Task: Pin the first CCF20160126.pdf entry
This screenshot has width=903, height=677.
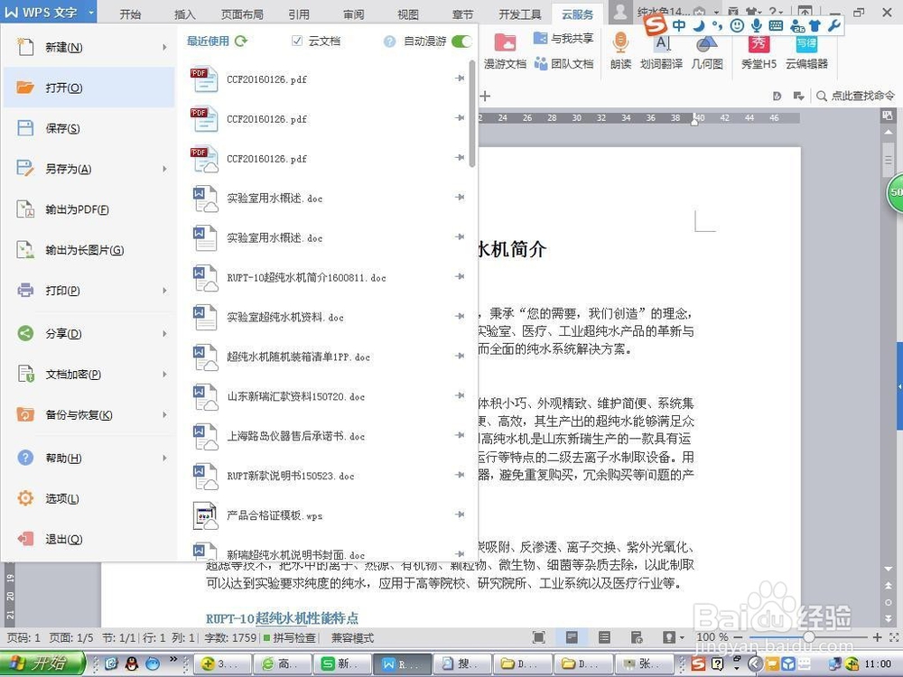Action: tap(460, 79)
